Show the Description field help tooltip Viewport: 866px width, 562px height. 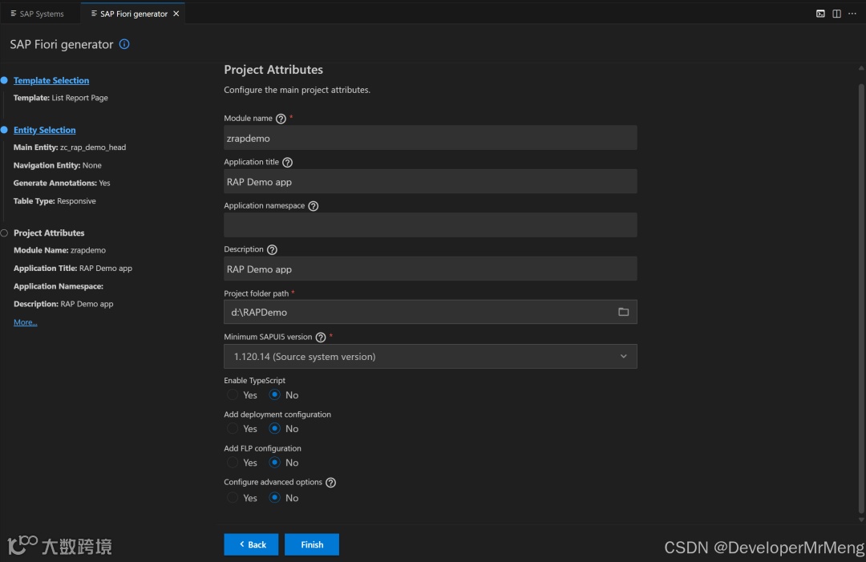(x=272, y=250)
